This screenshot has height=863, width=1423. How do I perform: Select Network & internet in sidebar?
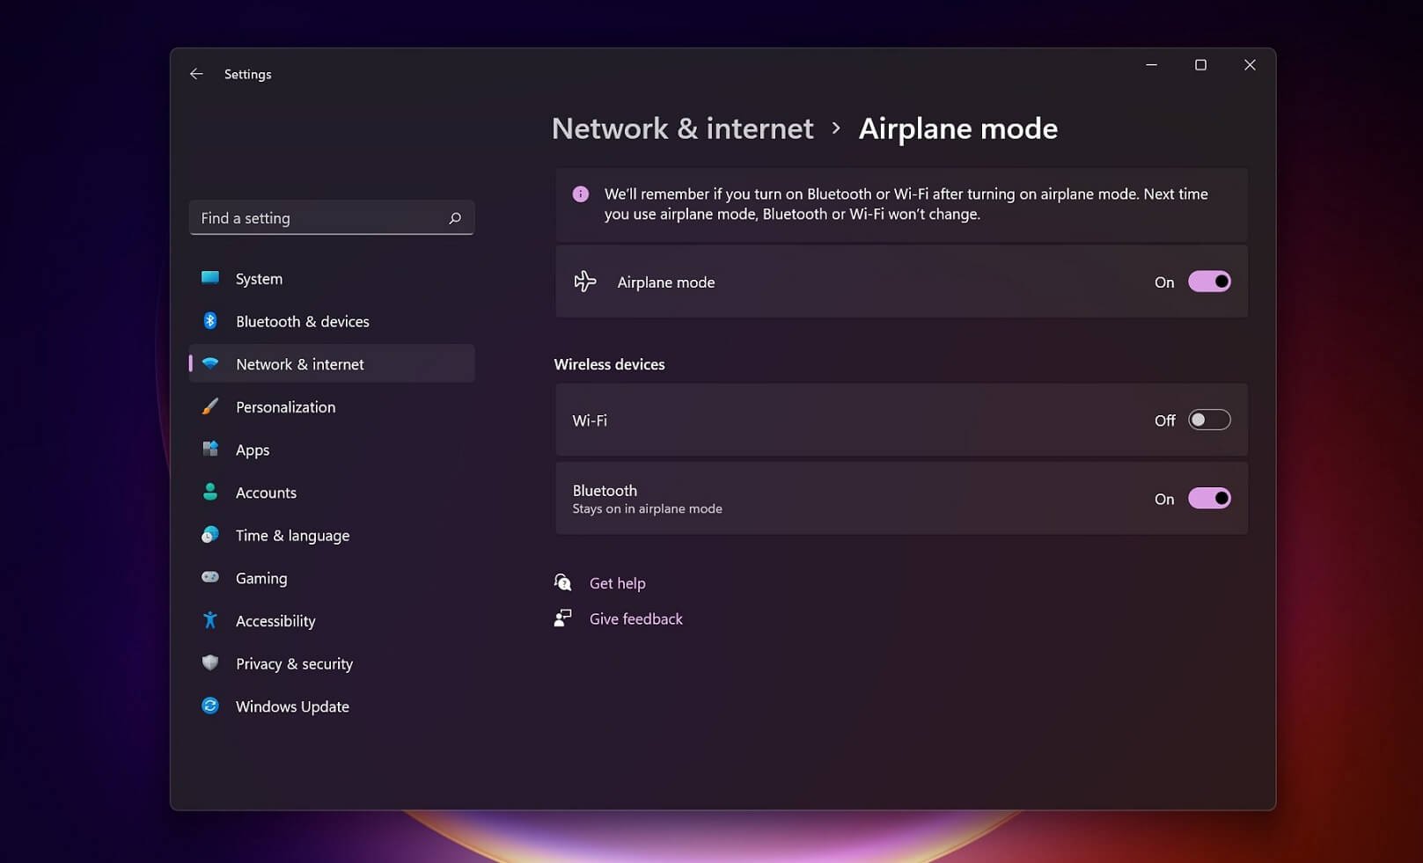pyautogui.click(x=299, y=364)
